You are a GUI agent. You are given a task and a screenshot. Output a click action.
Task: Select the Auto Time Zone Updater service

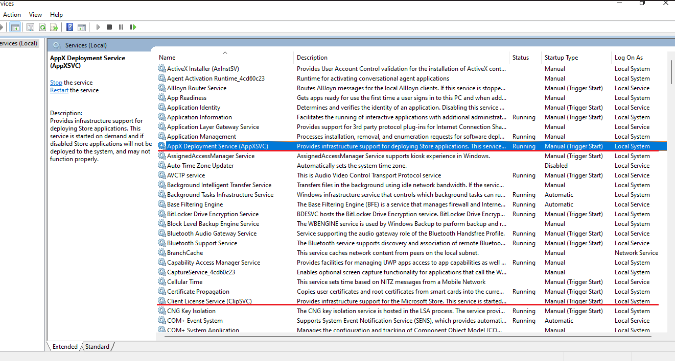click(200, 166)
